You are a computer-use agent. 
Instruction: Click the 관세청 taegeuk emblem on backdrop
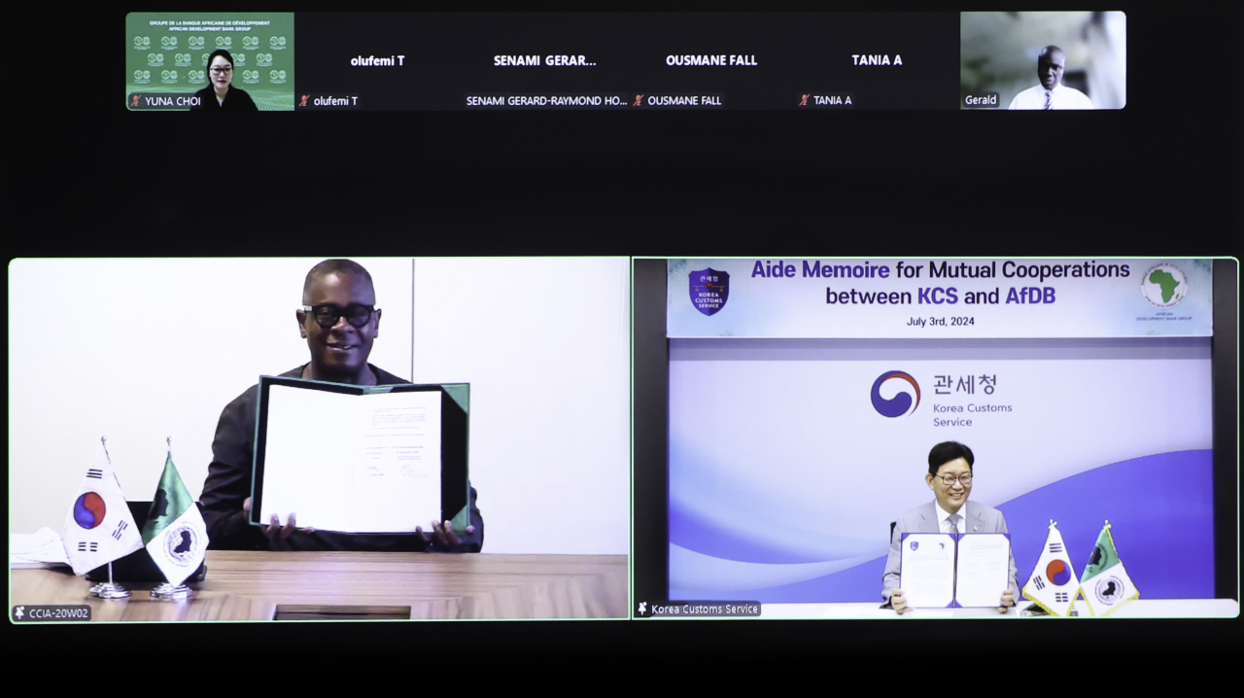click(x=895, y=394)
